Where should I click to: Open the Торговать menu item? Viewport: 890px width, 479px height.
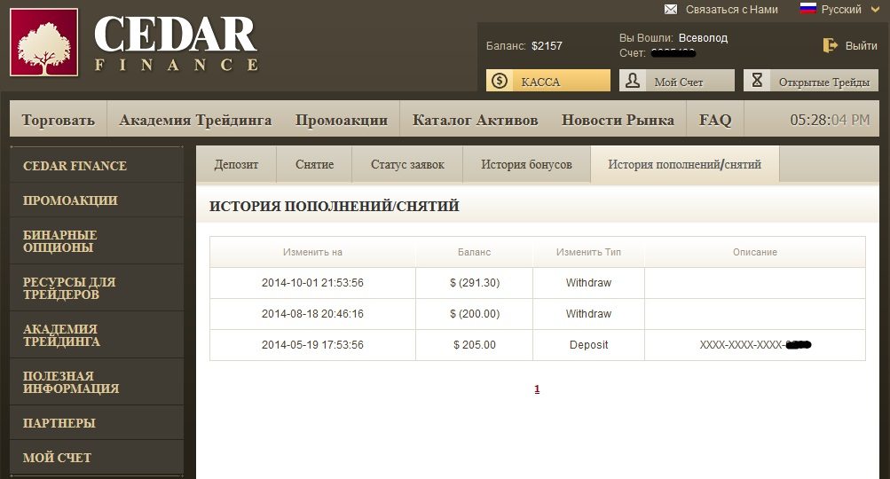click(58, 120)
